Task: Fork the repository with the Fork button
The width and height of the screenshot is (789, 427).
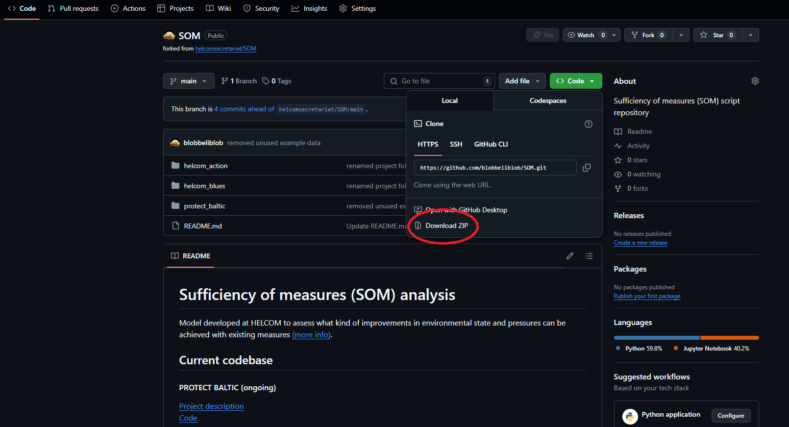Action: (648, 35)
